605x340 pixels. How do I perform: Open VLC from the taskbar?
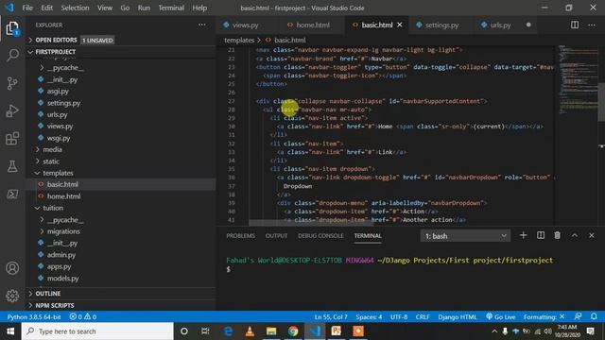pyautogui.click(x=250, y=331)
